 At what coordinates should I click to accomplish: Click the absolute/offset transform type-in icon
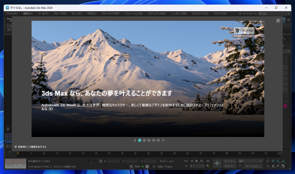click(x=101, y=161)
